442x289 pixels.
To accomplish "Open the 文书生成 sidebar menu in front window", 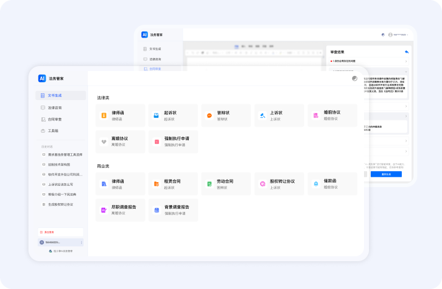I will pos(61,96).
